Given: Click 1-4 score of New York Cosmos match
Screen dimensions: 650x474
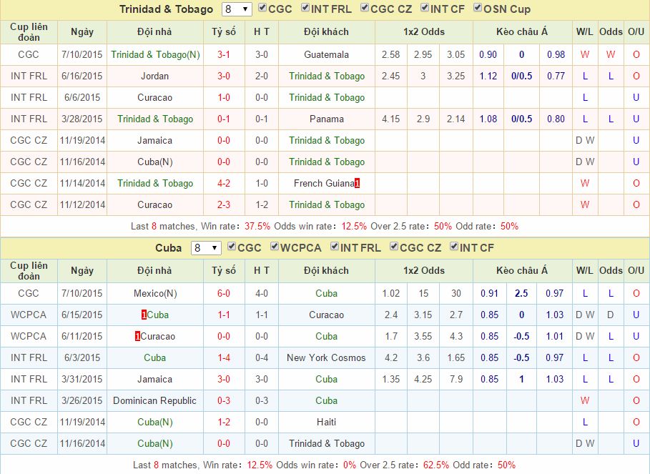Looking at the screenshot, I should (224, 357).
